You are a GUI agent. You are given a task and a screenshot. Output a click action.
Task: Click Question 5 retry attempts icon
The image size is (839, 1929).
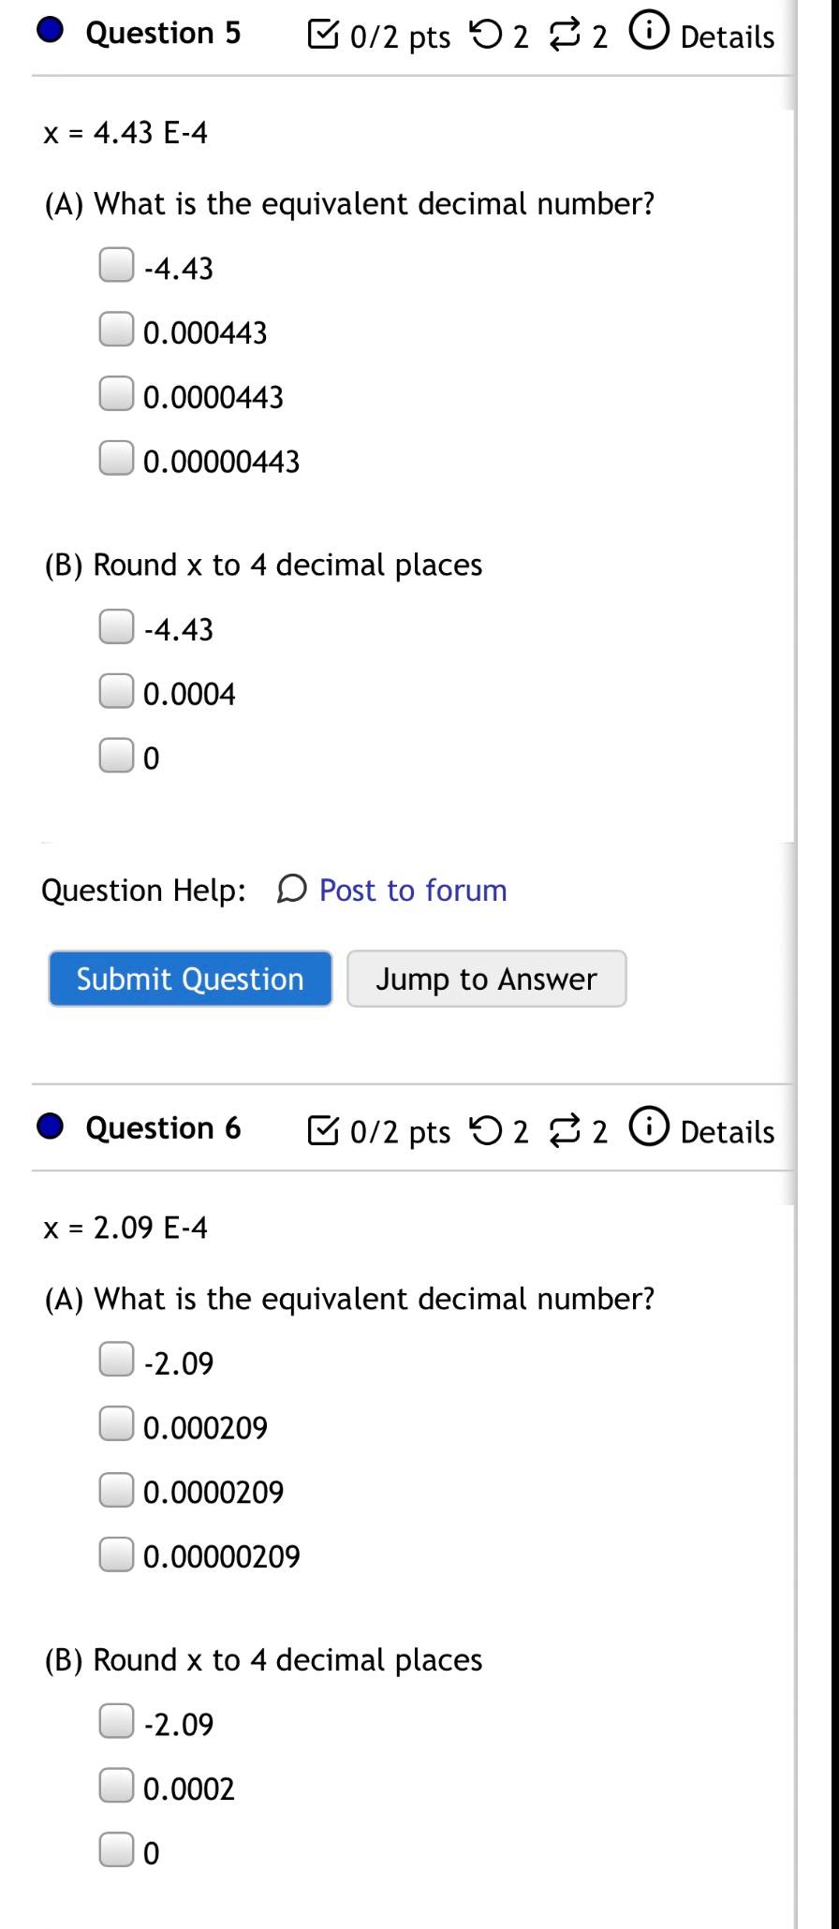tap(484, 36)
